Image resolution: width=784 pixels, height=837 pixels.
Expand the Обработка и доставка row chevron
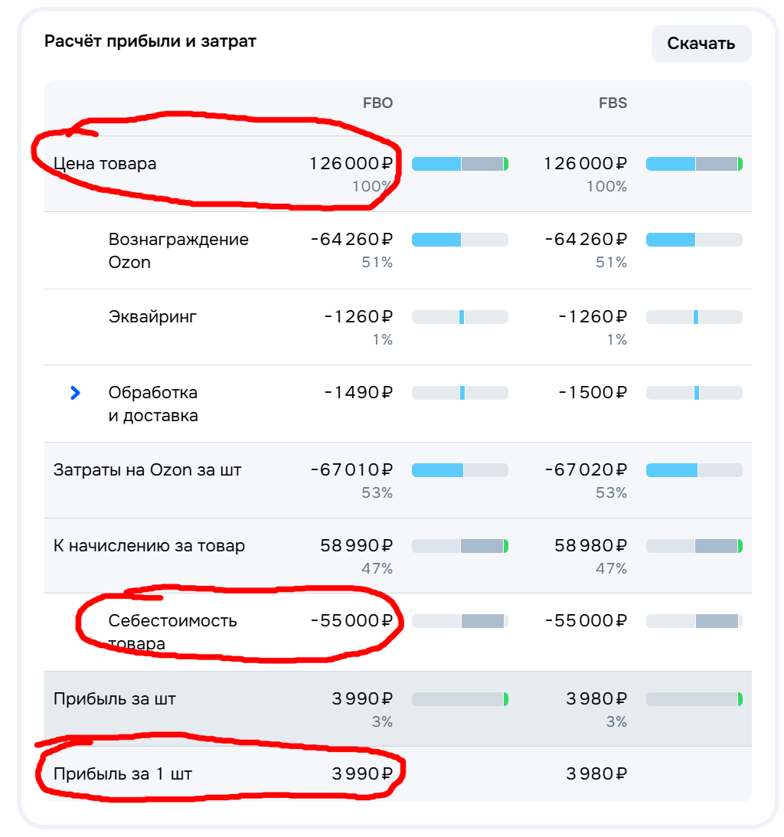pyautogui.click(x=75, y=394)
